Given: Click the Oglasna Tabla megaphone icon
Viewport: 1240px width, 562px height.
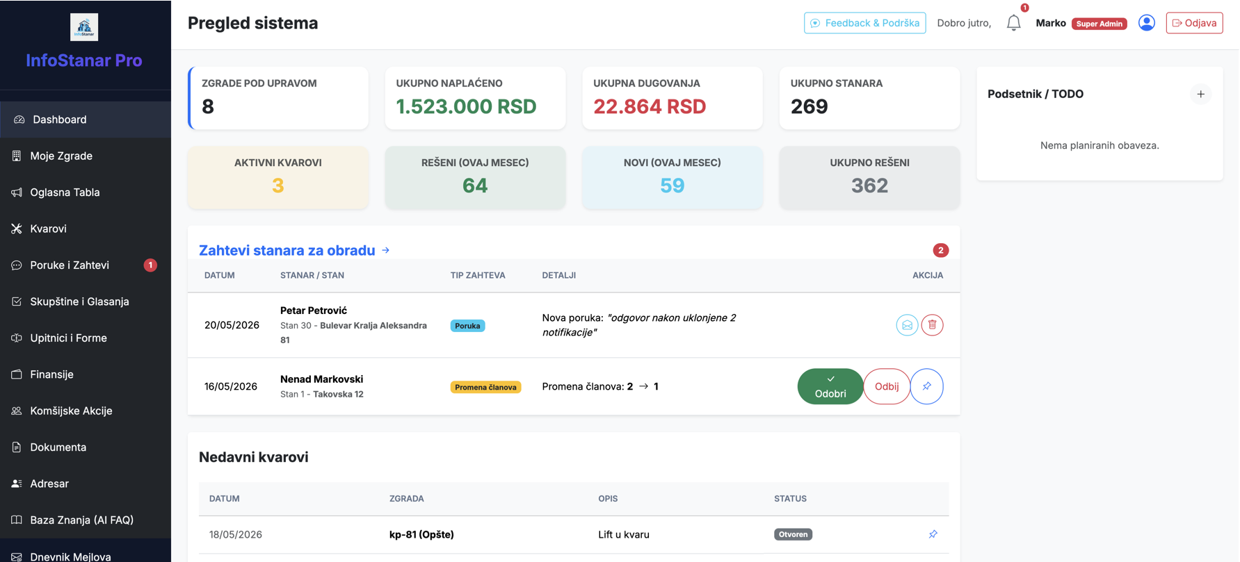Looking at the screenshot, I should pos(17,192).
